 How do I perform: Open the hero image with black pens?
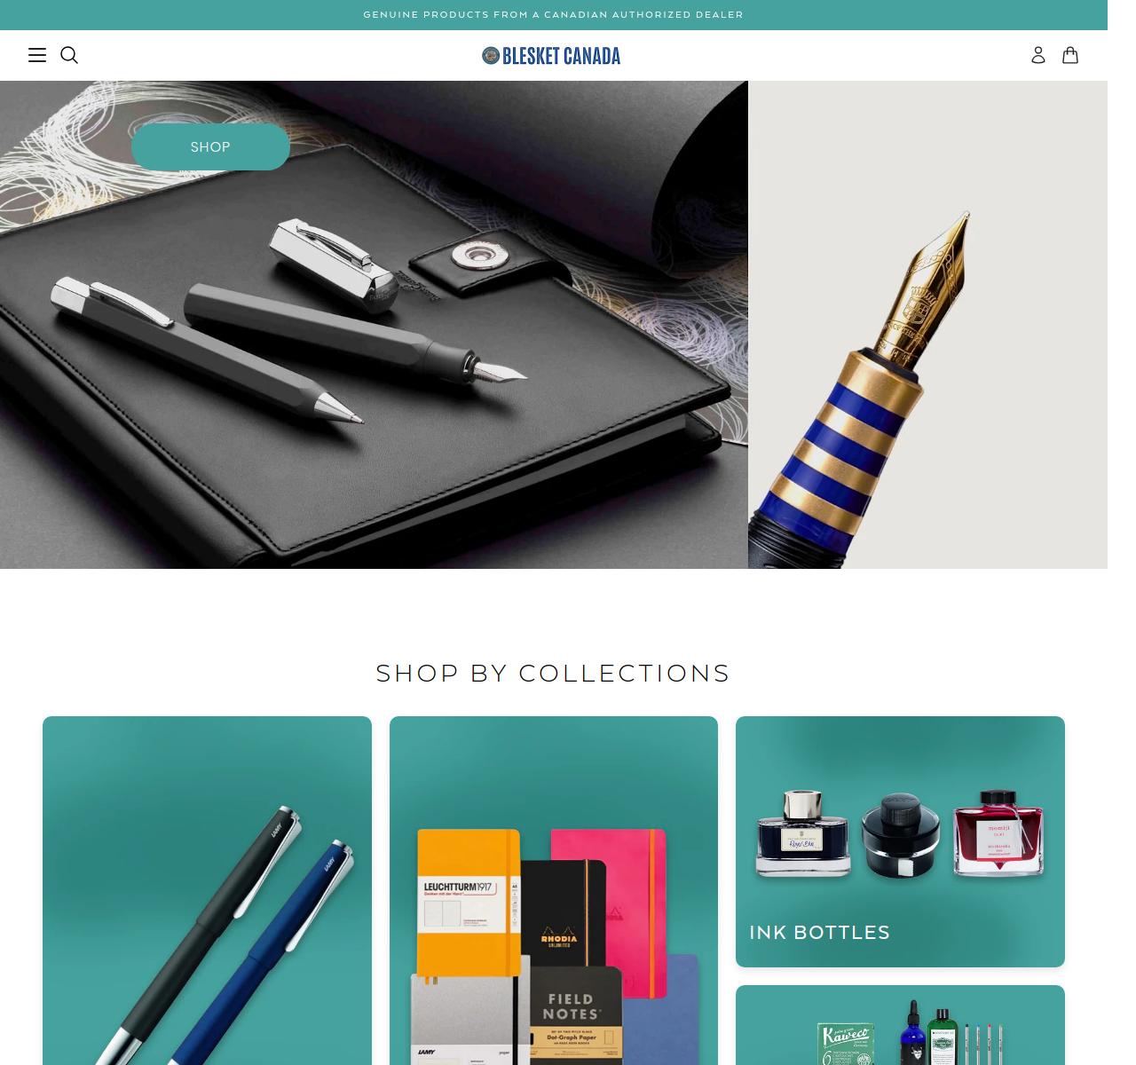point(374,325)
